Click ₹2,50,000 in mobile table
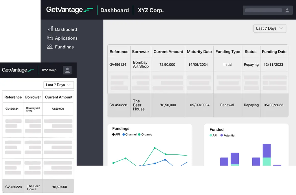 (x=58, y=109)
